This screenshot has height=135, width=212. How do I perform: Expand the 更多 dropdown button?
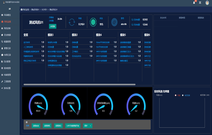(88, 126)
